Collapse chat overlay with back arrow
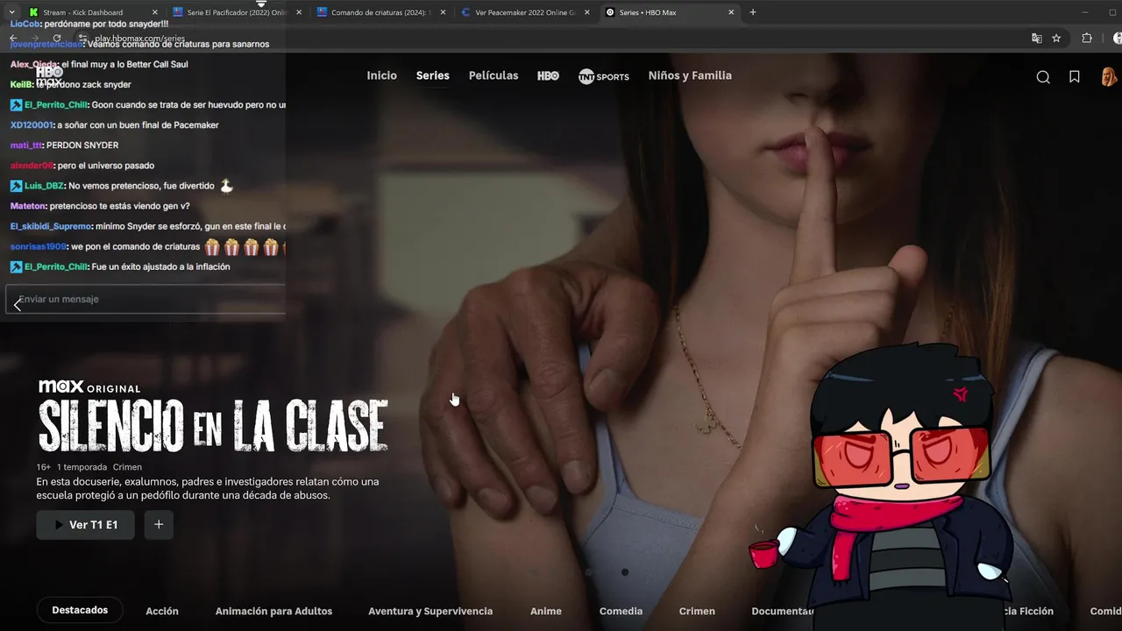This screenshot has height=631, width=1122. [18, 304]
